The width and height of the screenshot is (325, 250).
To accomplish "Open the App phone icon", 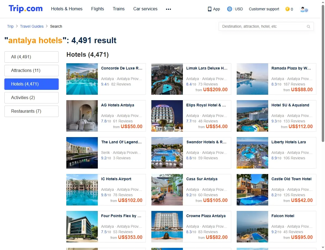I will 210,9.
